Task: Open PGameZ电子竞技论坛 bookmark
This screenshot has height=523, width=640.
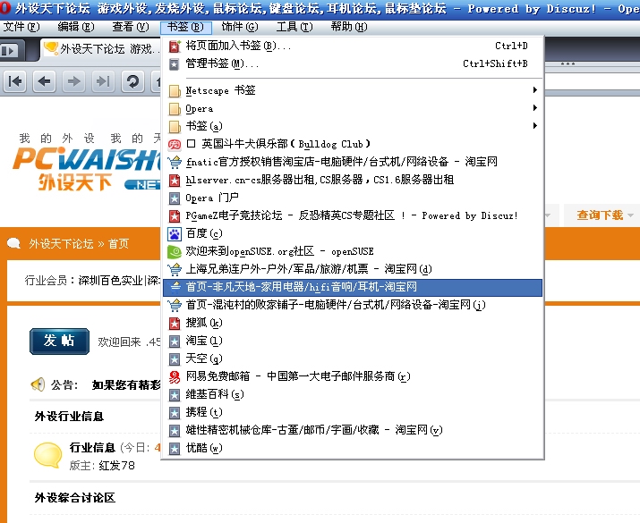Action: (x=353, y=216)
